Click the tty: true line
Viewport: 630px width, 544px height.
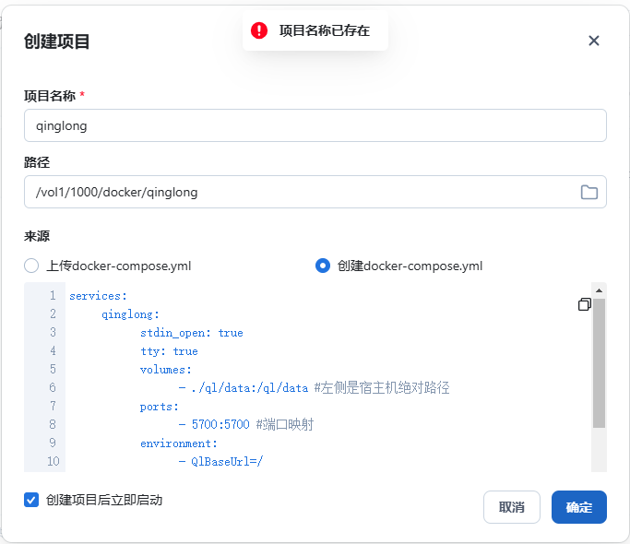169,351
